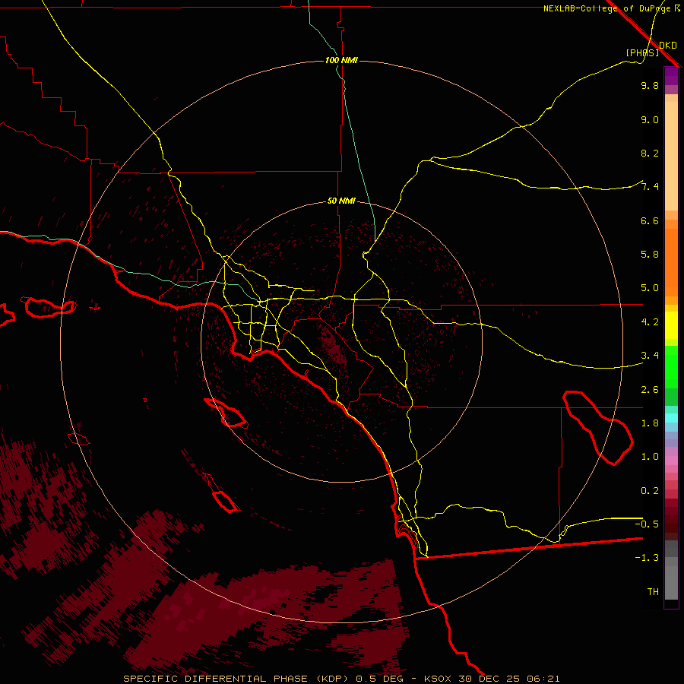This screenshot has height=684, width=684.
Task: Click the TH label on the legend
Action: pyautogui.click(x=652, y=591)
